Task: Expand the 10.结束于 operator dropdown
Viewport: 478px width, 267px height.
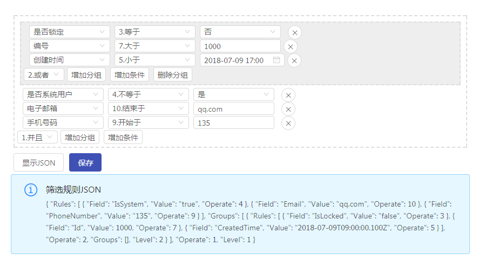Action: [x=149, y=109]
